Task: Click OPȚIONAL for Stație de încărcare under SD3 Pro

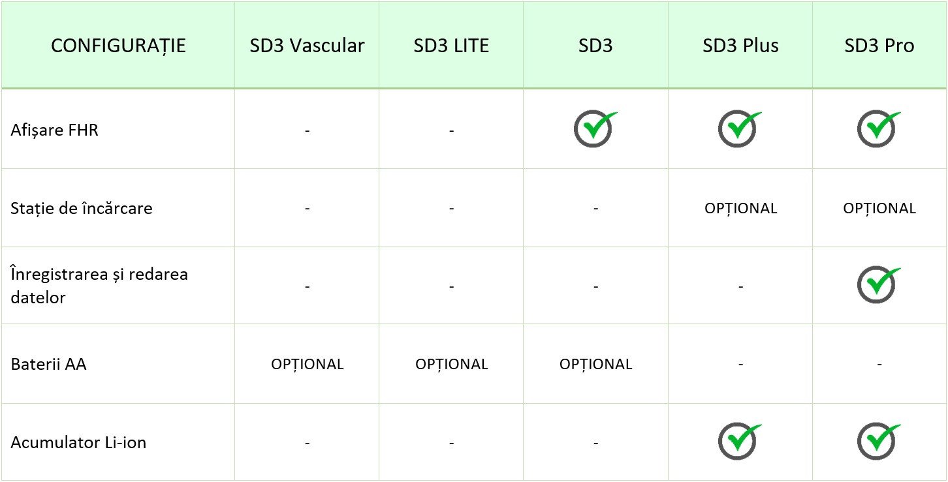Action: (879, 209)
